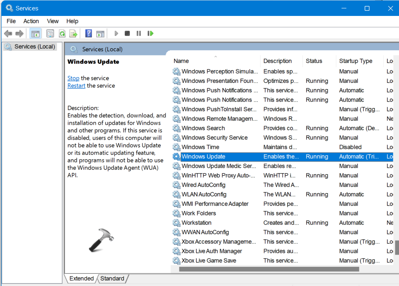Open Help via the blue question mark icon
Viewport: 399px width, 286px height.
[x=89, y=33]
